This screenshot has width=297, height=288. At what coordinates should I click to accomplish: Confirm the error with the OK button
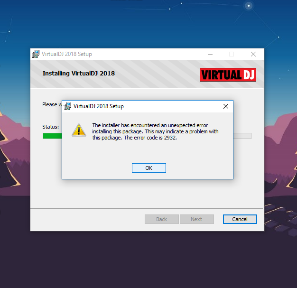[149, 168]
